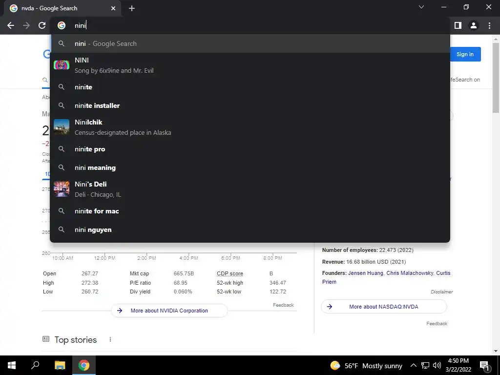Pick the NINI song by 6ix9ine suggestion
Viewport: 500px width, 375px height.
[250, 65]
